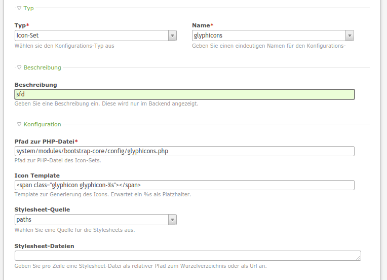Open the Name dropdown showing glyphicons
This screenshot has width=387, height=280.
click(268, 36)
